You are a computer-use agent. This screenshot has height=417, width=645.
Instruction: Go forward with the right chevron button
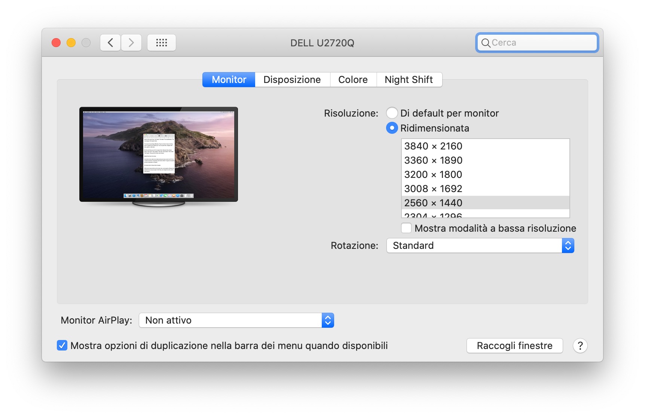click(x=131, y=43)
